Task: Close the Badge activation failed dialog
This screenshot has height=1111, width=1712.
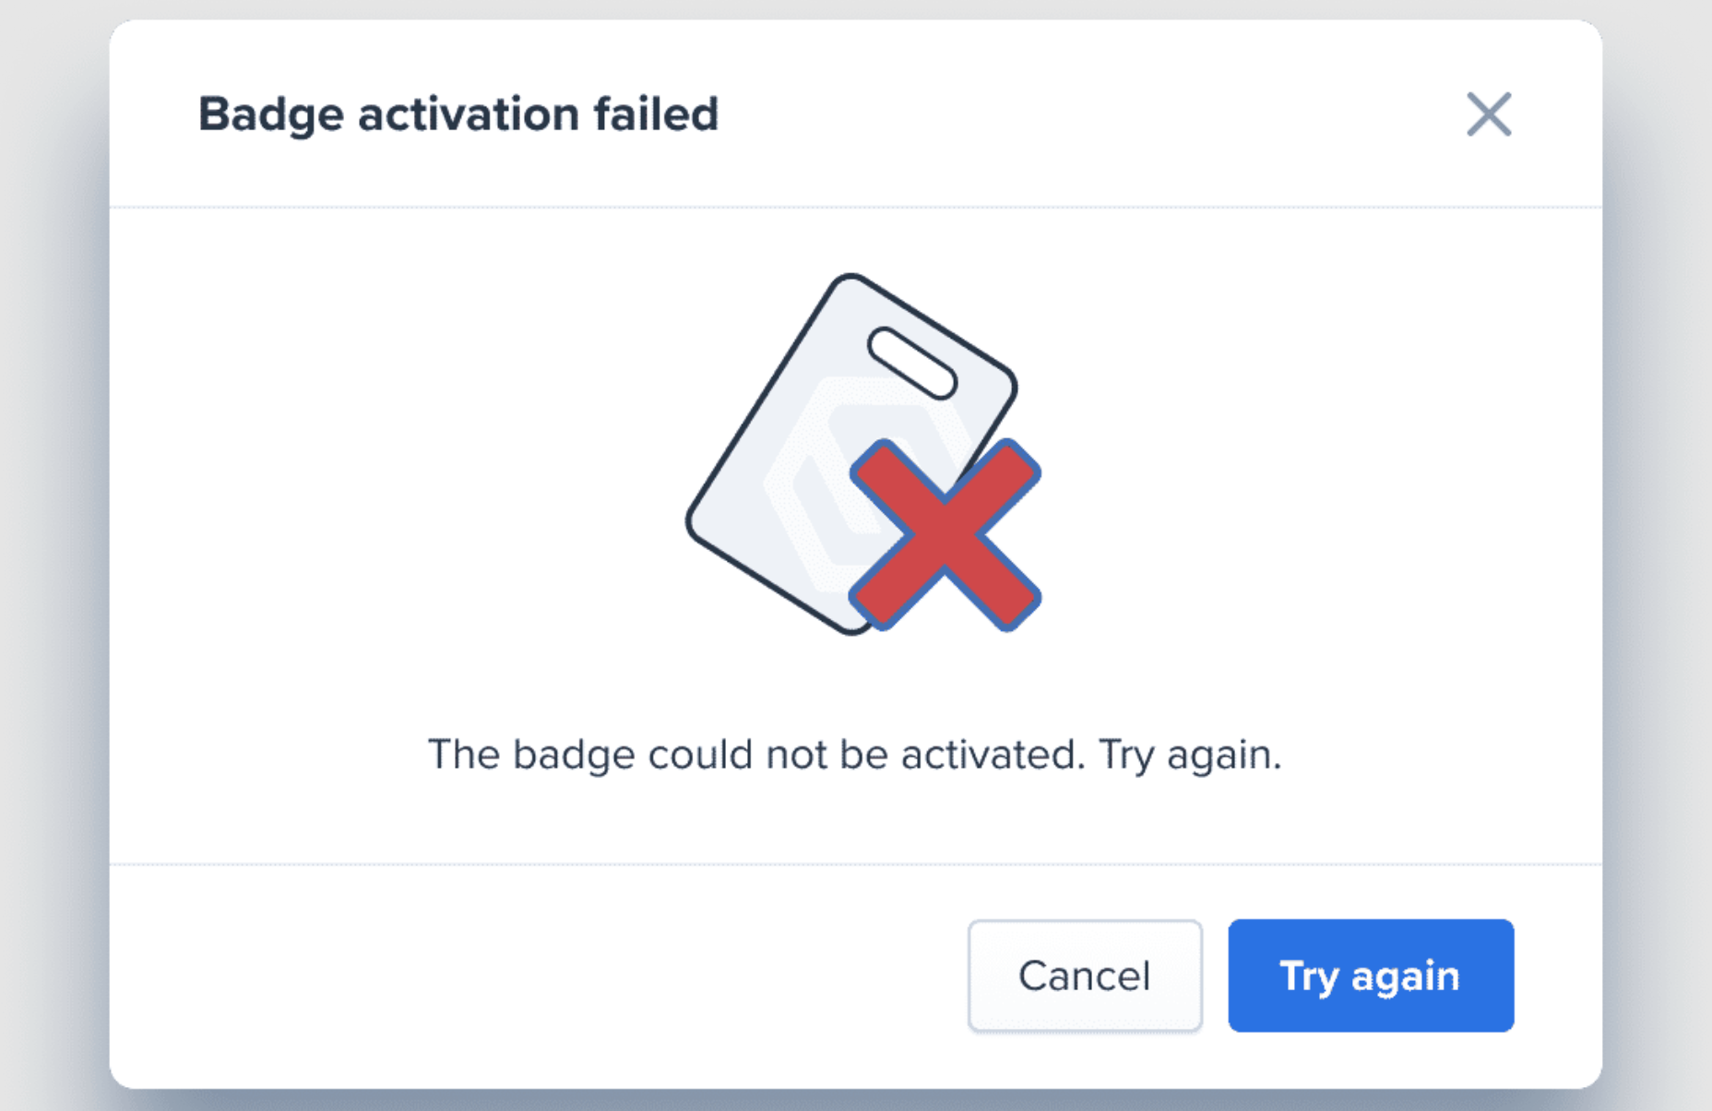Action: (1489, 114)
